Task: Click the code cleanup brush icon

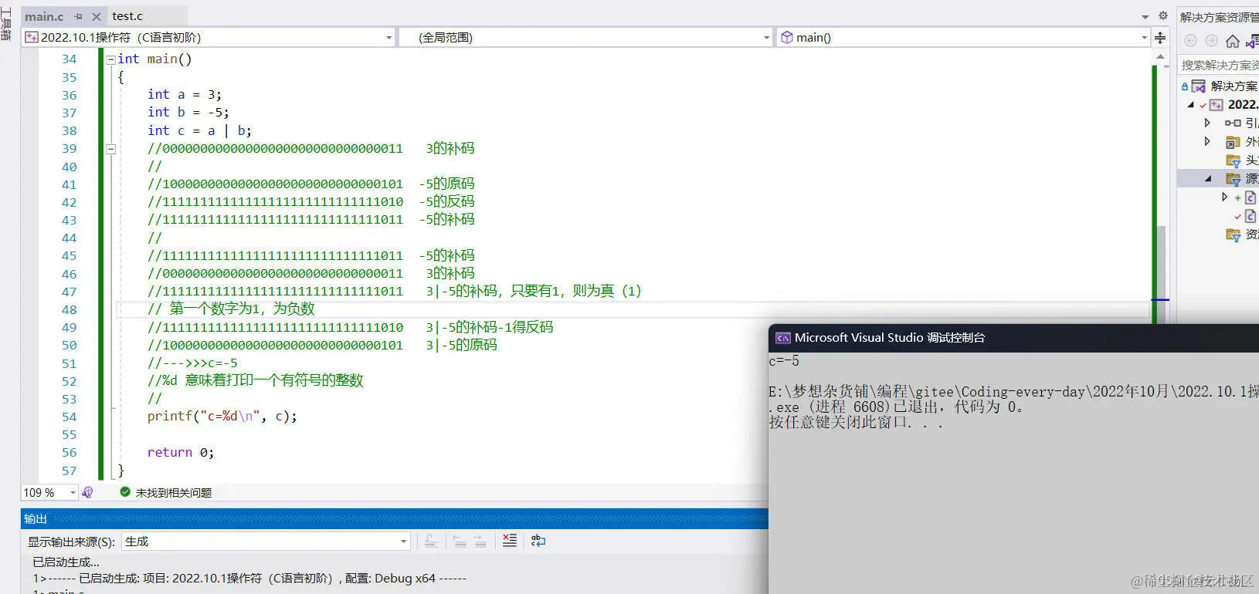Action: coord(87,492)
